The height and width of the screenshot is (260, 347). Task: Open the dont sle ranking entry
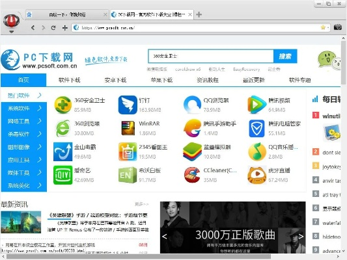[331, 152]
